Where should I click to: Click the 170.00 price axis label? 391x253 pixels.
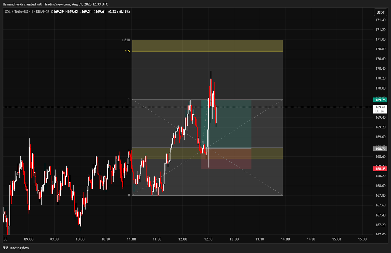tap(380, 88)
